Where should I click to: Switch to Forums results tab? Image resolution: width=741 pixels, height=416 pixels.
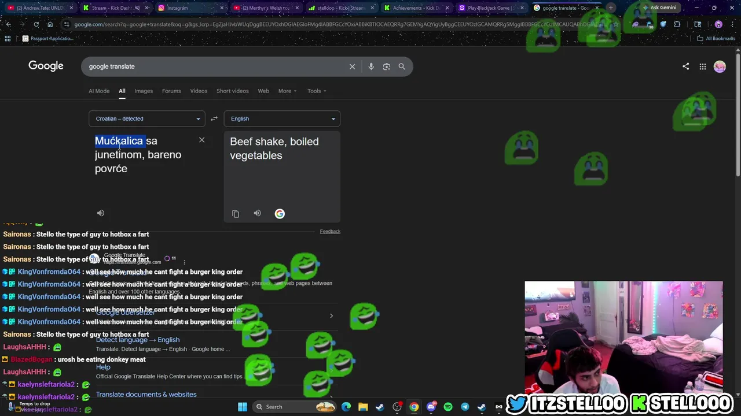(171, 91)
